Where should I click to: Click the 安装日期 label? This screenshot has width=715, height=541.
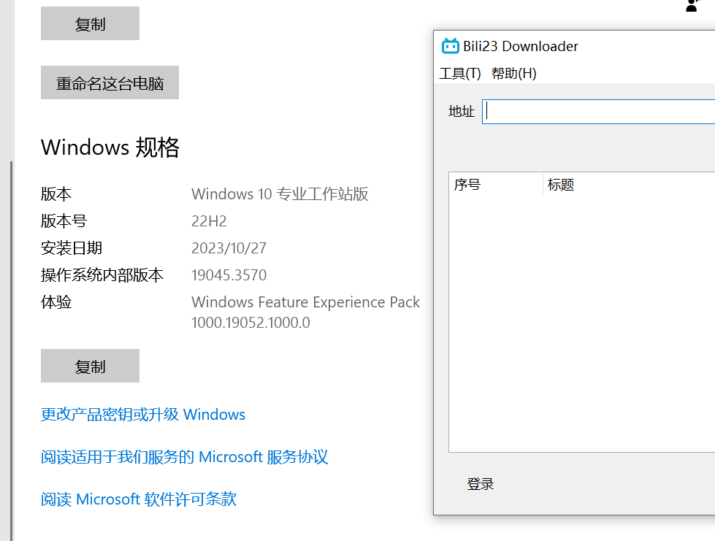[x=72, y=248]
